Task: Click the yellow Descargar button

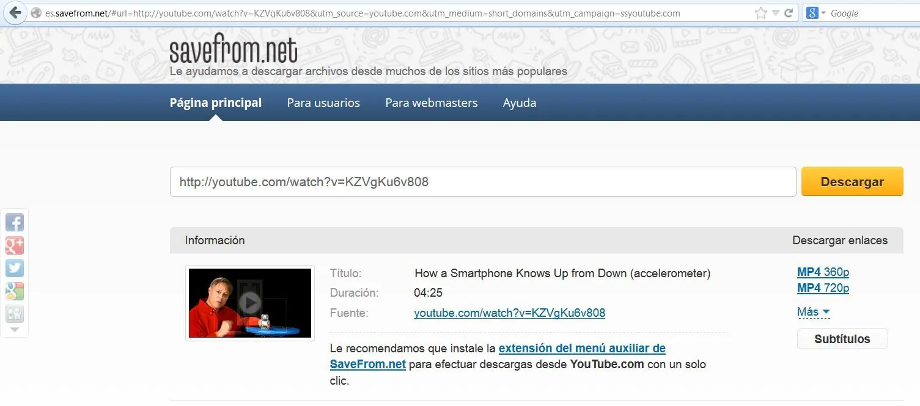Action: 852,182
